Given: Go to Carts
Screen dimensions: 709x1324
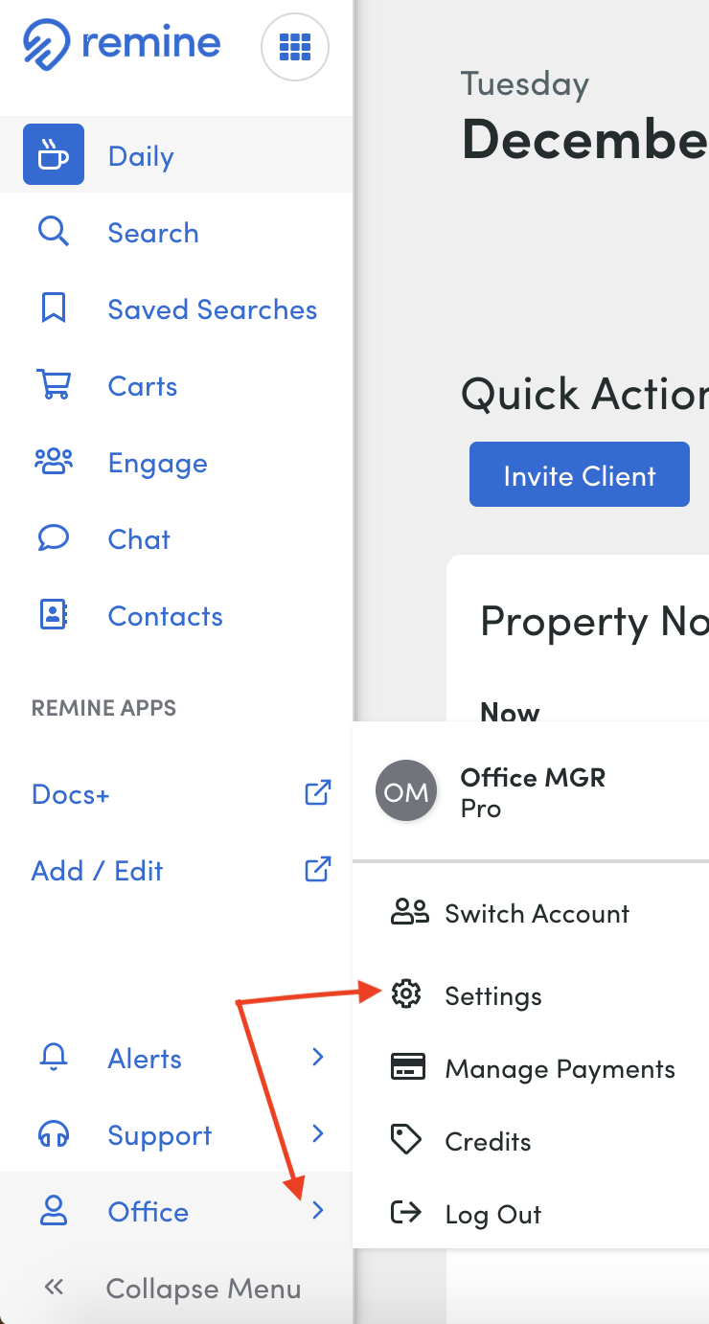Looking at the screenshot, I should (x=176, y=385).
